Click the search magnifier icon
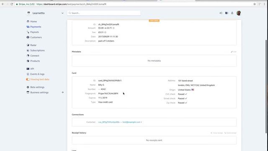The height and width of the screenshot is (151, 268). [x=70, y=13]
